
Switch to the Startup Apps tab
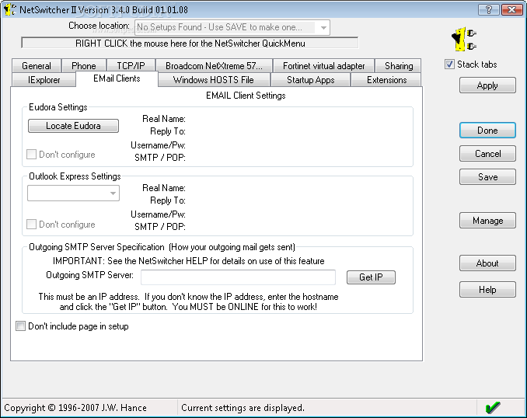[311, 80]
